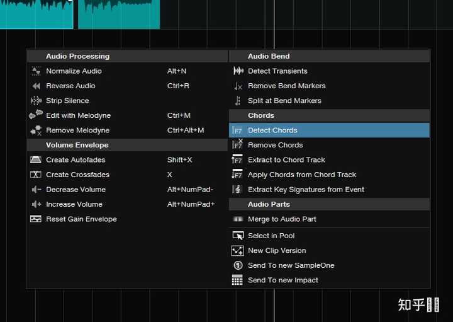Choose Decrease Volume menu item

click(x=75, y=190)
